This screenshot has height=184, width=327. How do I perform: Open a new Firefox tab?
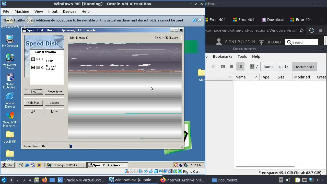[322, 20]
